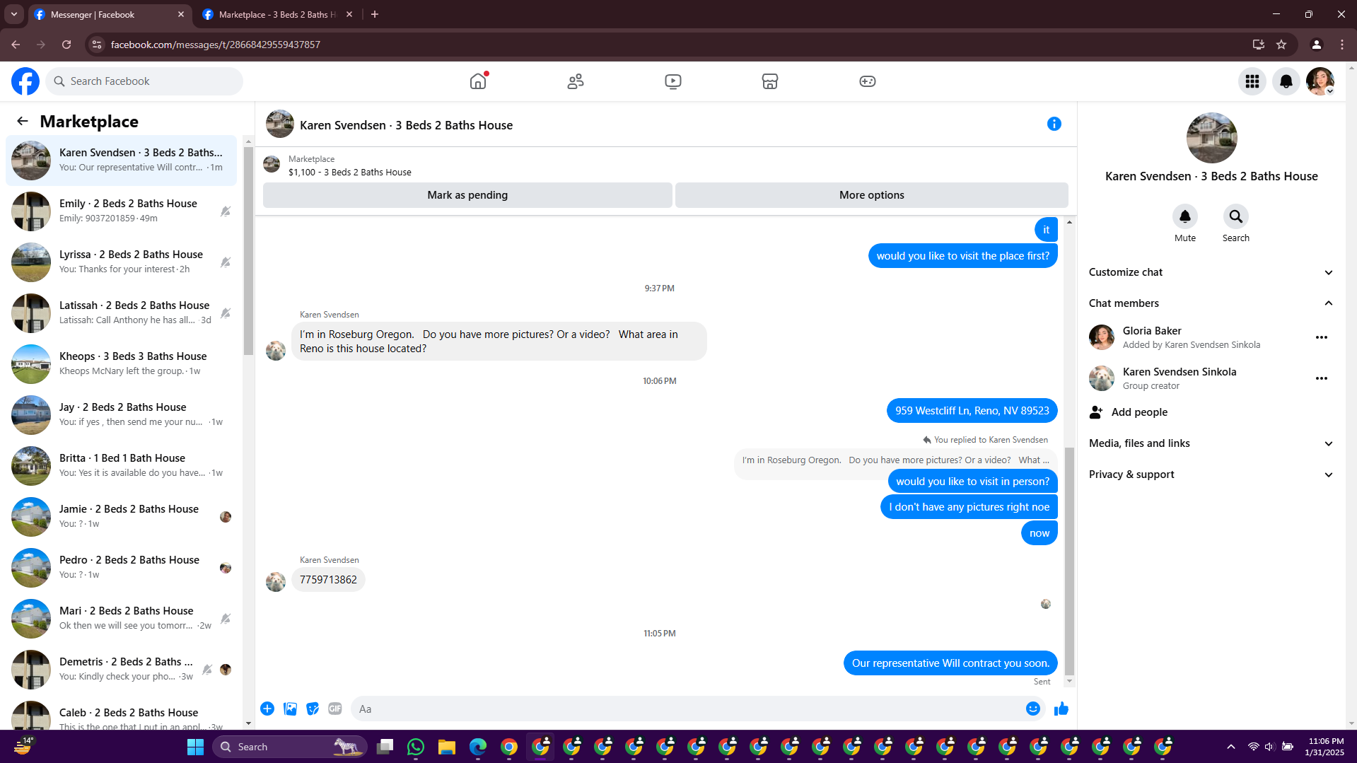Open Microsoft Edge from the taskbar

[x=478, y=747]
